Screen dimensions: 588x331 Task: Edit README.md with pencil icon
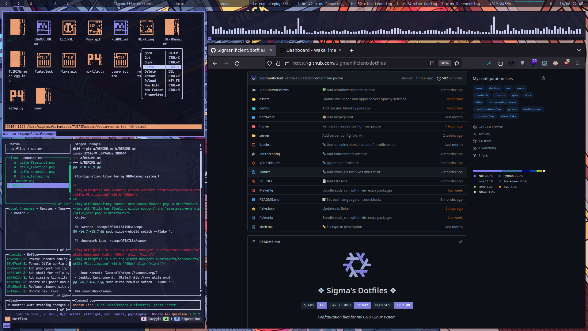point(461,242)
